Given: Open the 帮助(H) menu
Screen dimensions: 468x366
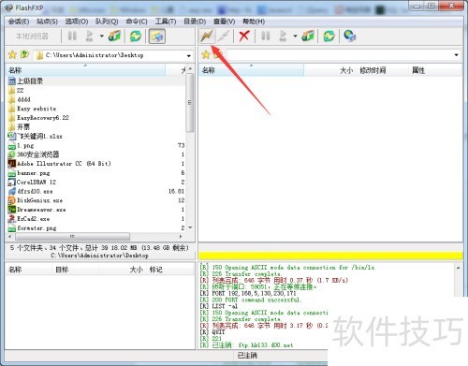Looking at the screenshot, I should click(x=254, y=22).
